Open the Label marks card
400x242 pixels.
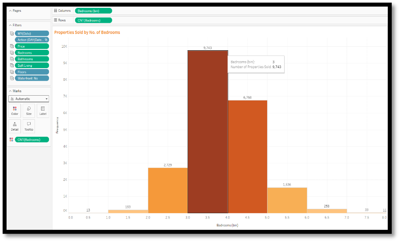[x=42, y=111]
